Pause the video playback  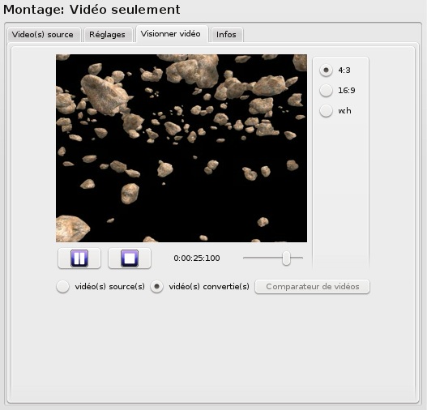click(x=79, y=258)
